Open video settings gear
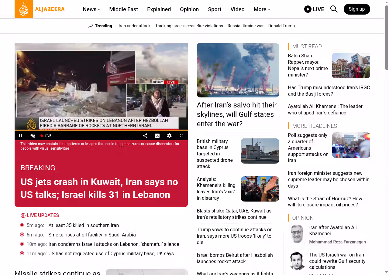The image size is (389, 275). click(x=169, y=136)
